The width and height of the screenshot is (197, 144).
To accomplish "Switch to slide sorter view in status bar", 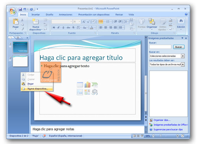I will point(138,136).
